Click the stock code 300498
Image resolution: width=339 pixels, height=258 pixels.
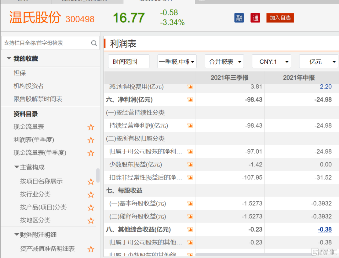click(80, 19)
